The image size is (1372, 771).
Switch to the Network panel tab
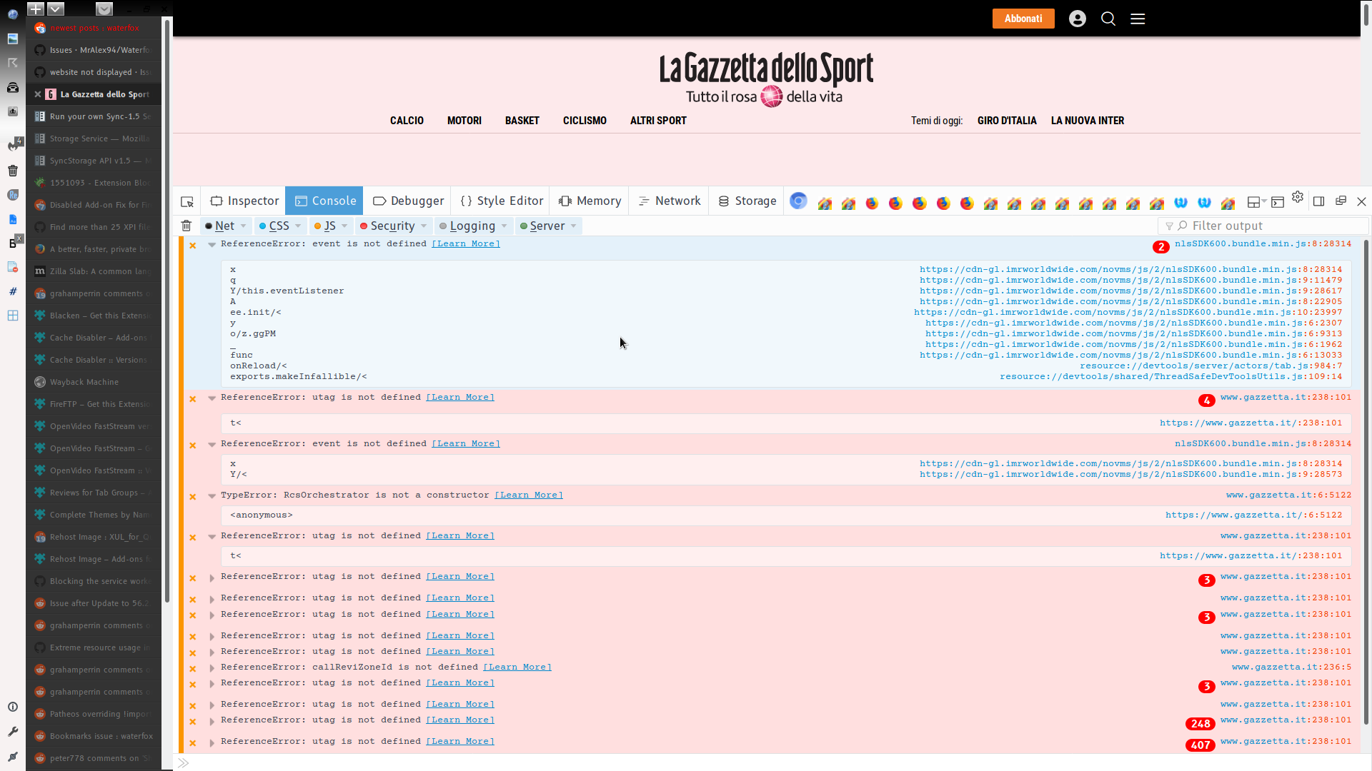click(668, 201)
